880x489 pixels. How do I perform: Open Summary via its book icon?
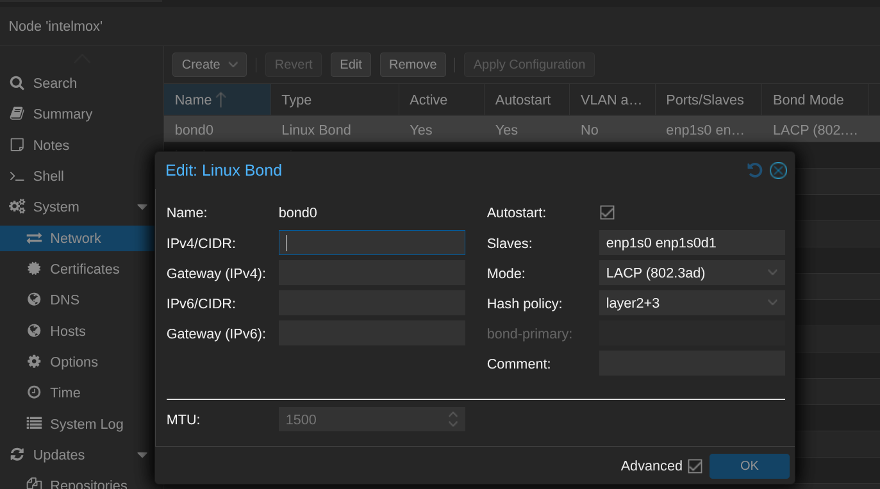[17, 114]
